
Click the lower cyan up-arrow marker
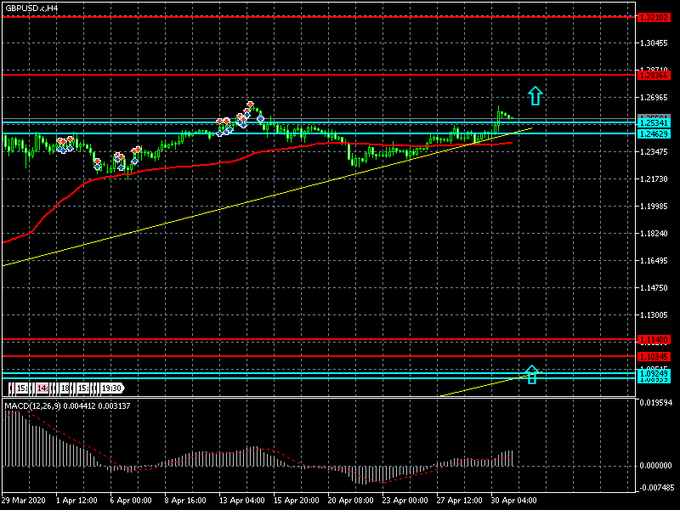531,374
